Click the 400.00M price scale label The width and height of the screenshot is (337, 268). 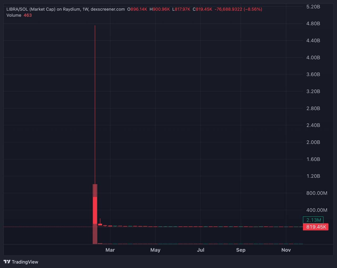click(317, 210)
